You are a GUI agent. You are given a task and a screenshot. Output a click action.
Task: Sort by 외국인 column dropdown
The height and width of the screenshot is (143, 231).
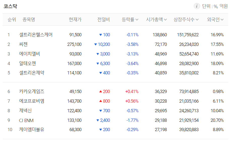[215, 19]
